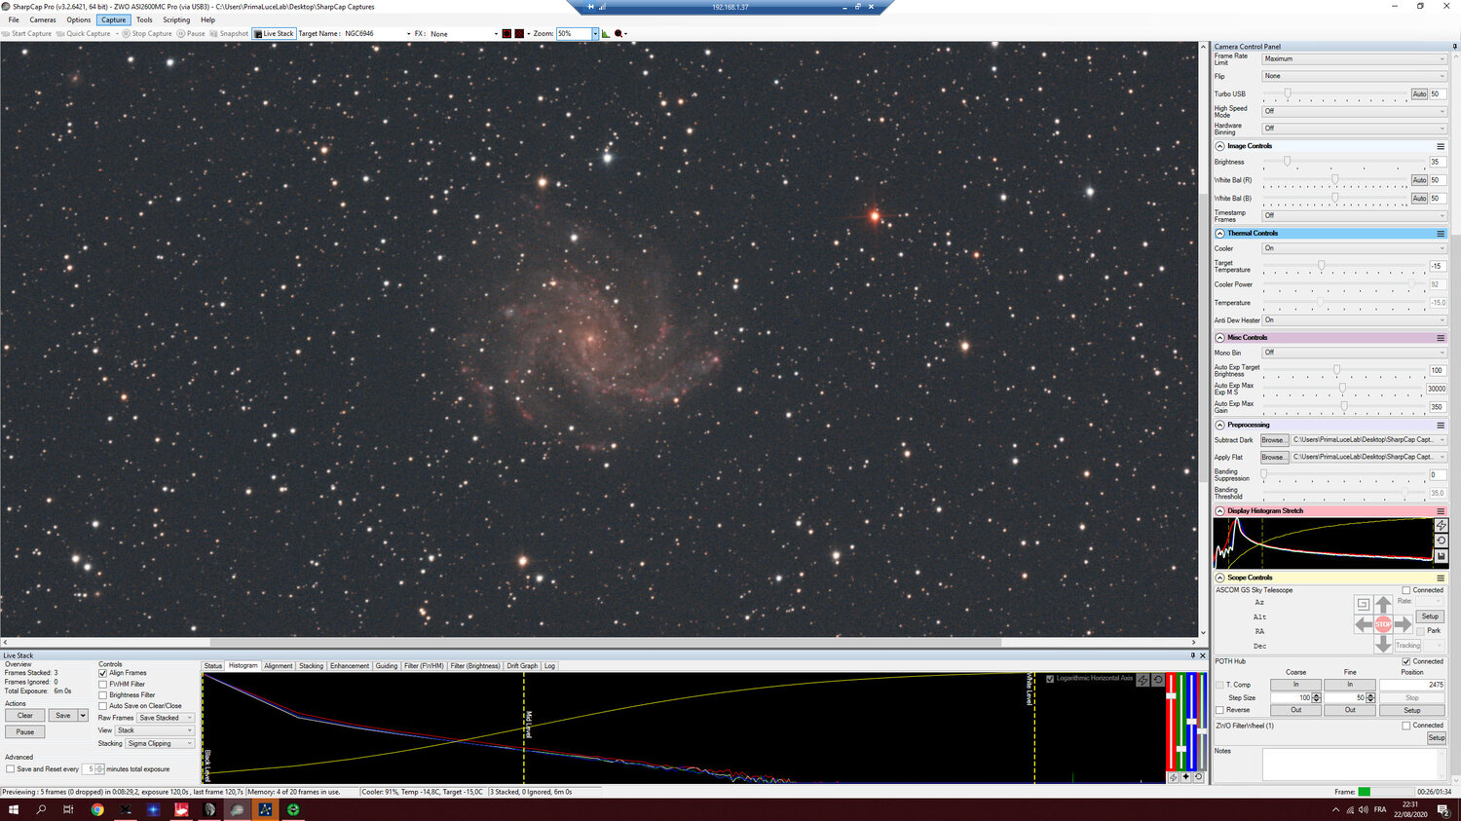
Task: Open the Misc Controls panel menu icon
Action: [1441, 338]
